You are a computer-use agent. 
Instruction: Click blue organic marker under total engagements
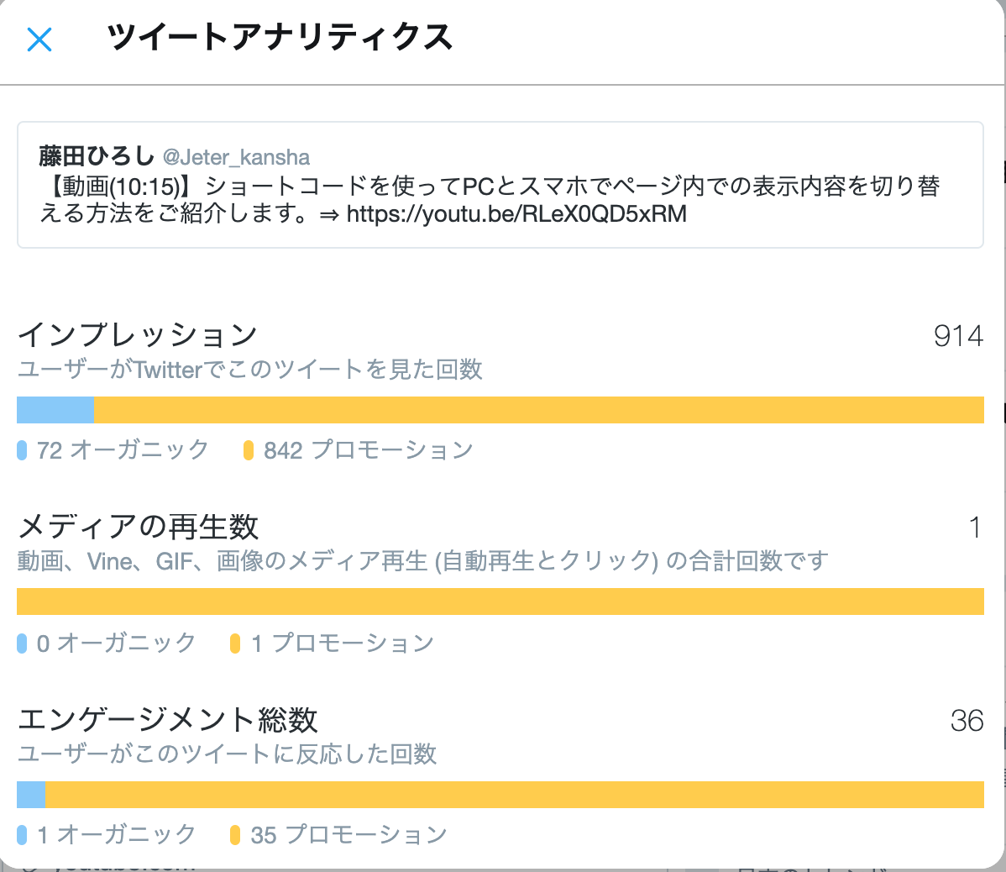click(x=22, y=835)
